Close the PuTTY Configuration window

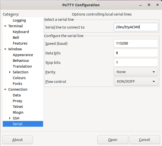click(157, 5)
